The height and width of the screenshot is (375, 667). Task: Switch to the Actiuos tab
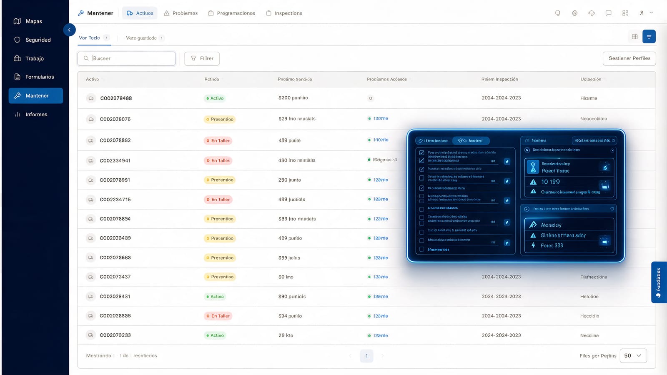coord(140,13)
